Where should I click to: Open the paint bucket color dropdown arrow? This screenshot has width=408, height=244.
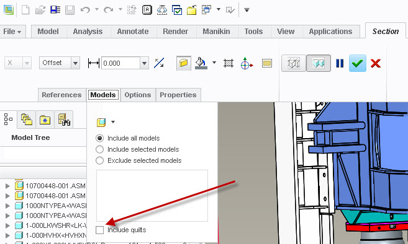[x=214, y=63]
